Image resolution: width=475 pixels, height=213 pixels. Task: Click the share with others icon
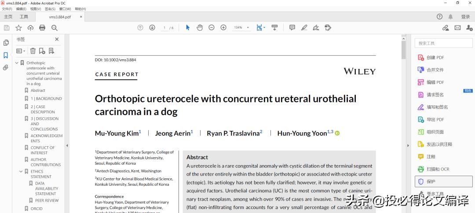(x=469, y=28)
